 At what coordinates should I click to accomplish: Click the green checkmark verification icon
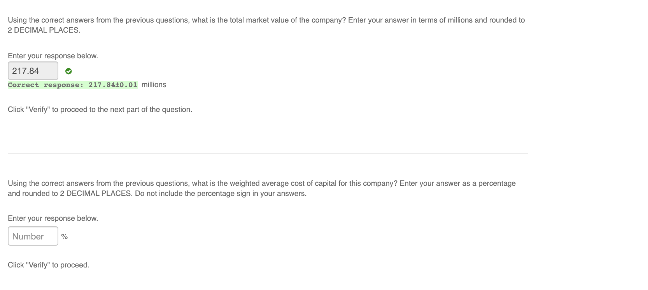click(69, 71)
